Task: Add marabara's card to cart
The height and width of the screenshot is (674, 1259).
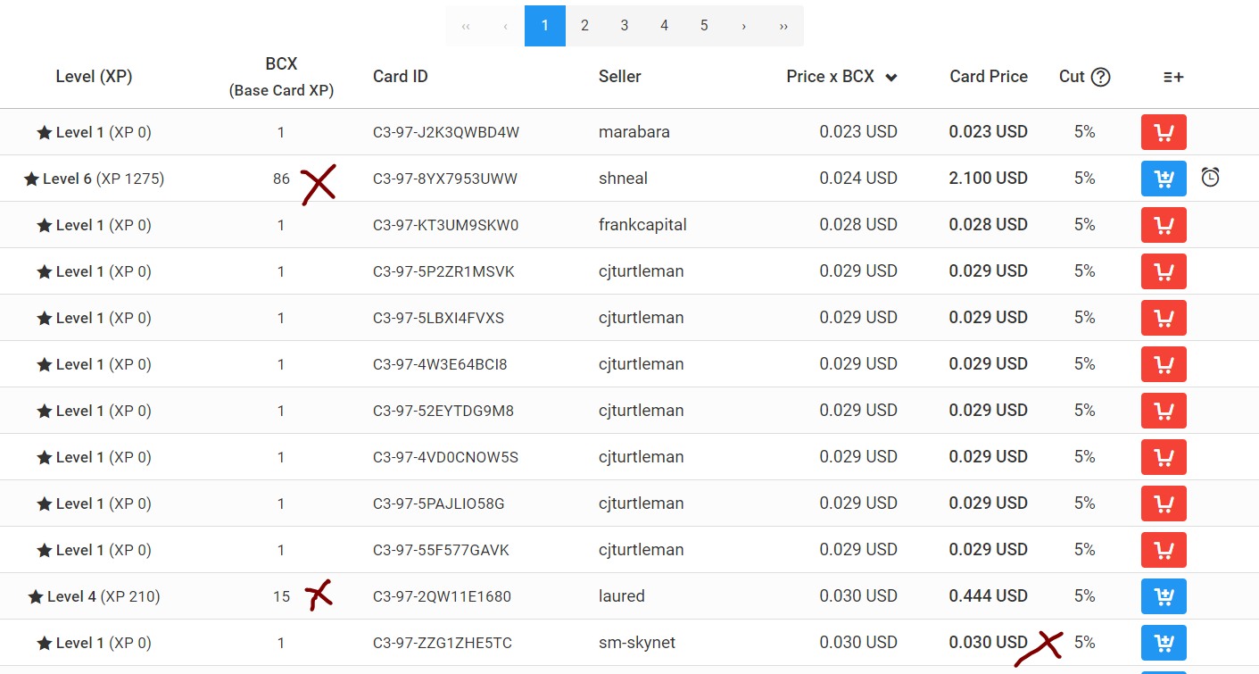Action: [1164, 132]
